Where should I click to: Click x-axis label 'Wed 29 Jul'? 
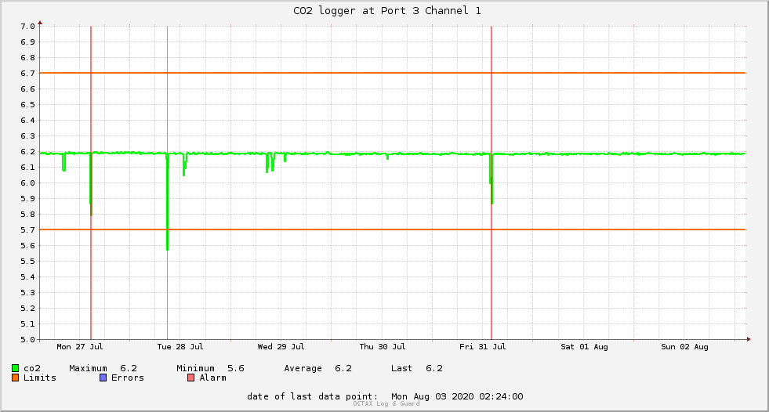pyautogui.click(x=281, y=347)
